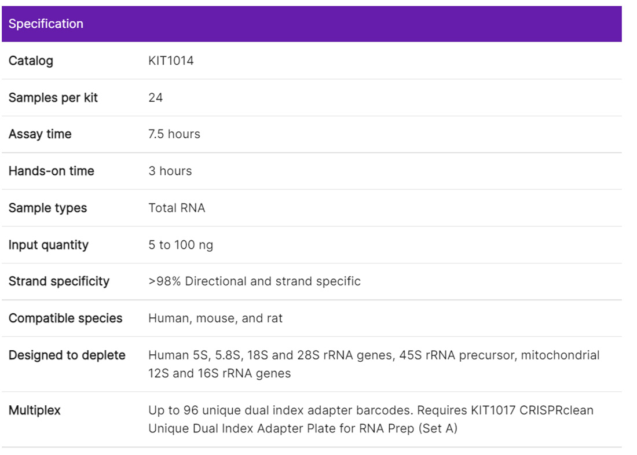
Task: Click the Strand specificity label
Action: (x=59, y=282)
